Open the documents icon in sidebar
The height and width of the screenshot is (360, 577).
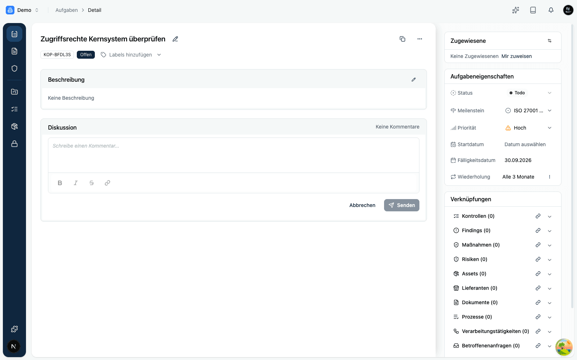click(14, 51)
